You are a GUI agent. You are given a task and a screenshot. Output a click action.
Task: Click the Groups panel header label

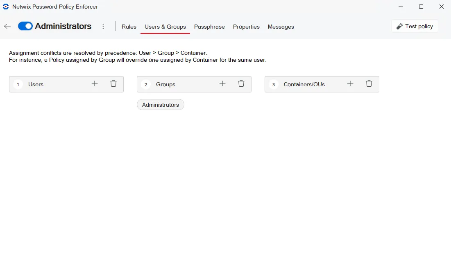coord(165,85)
